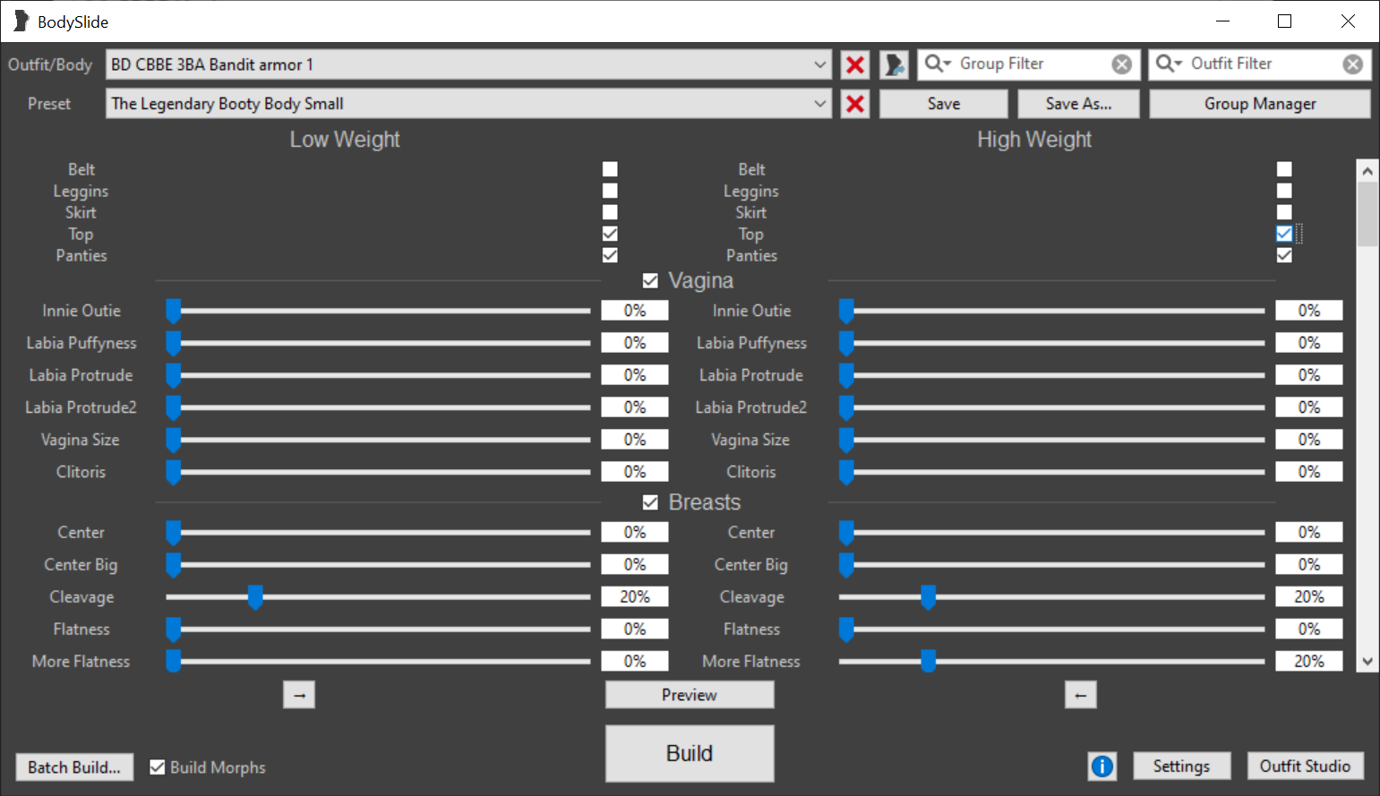Screen dimensions: 1380x796
Task: Open the Outfit/Body dropdown list
Action: point(819,64)
